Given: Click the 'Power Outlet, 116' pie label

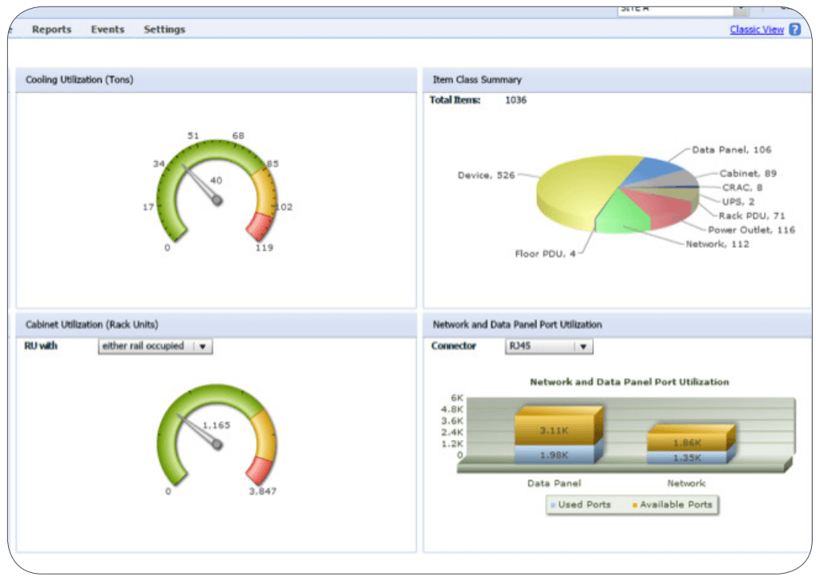Looking at the screenshot, I should [x=751, y=230].
